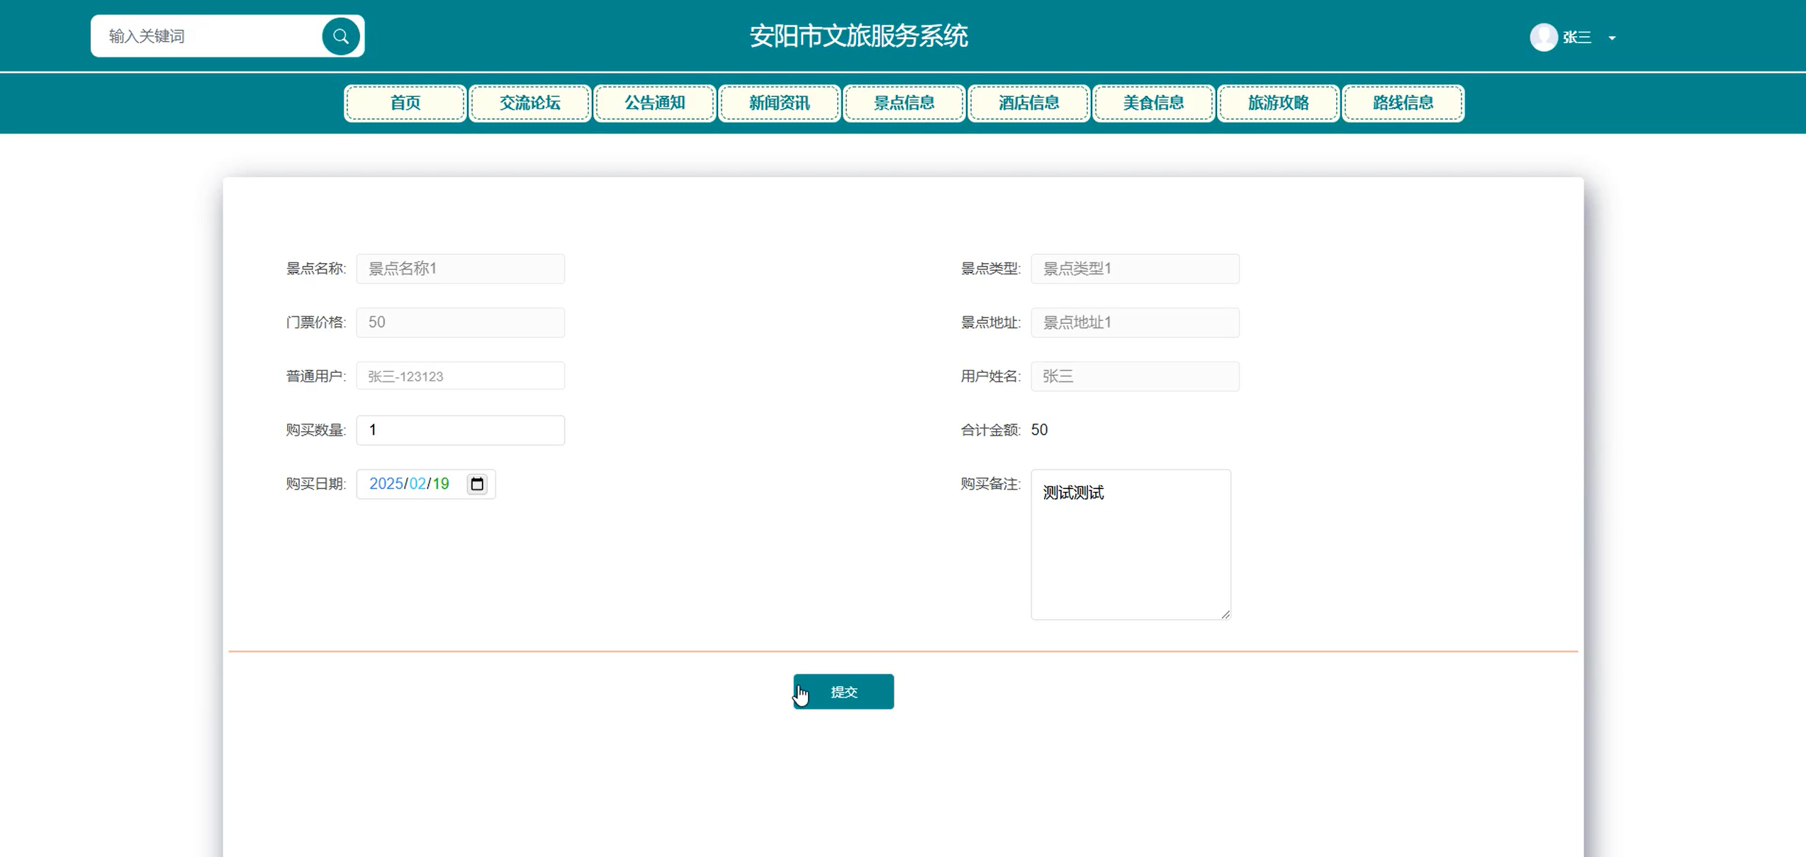The image size is (1806, 857).
Task: Click the textarea resize handle
Action: (x=1225, y=615)
